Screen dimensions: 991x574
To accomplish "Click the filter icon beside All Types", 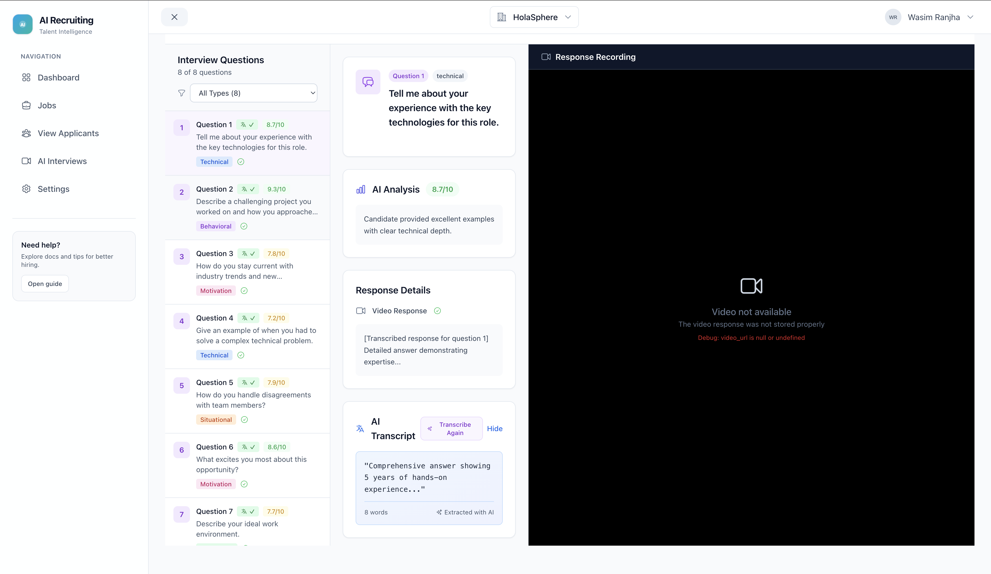I will tap(181, 93).
